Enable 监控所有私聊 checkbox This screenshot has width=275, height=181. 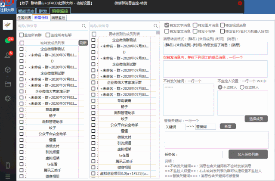pyautogui.click(x=48, y=35)
